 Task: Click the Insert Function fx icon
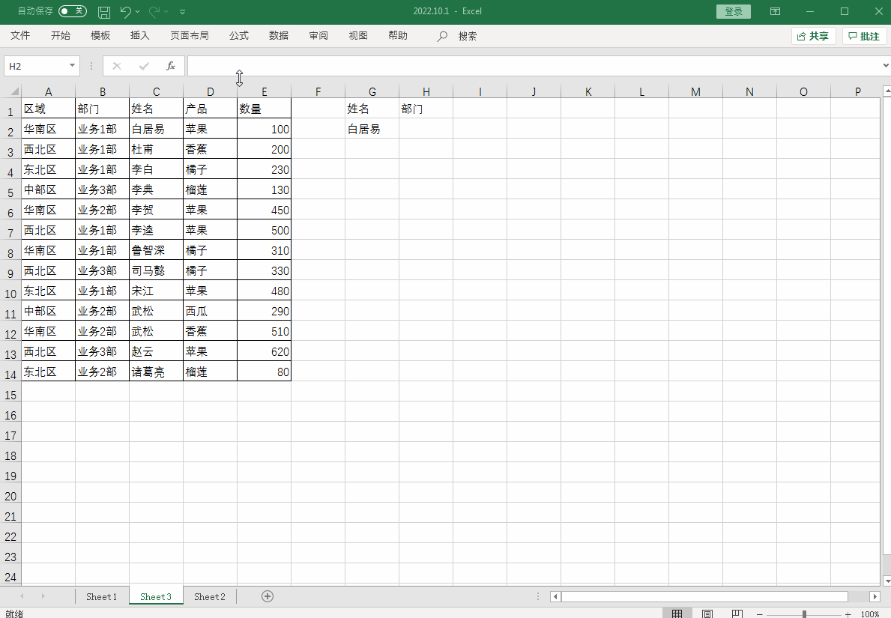pyautogui.click(x=170, y=66)
